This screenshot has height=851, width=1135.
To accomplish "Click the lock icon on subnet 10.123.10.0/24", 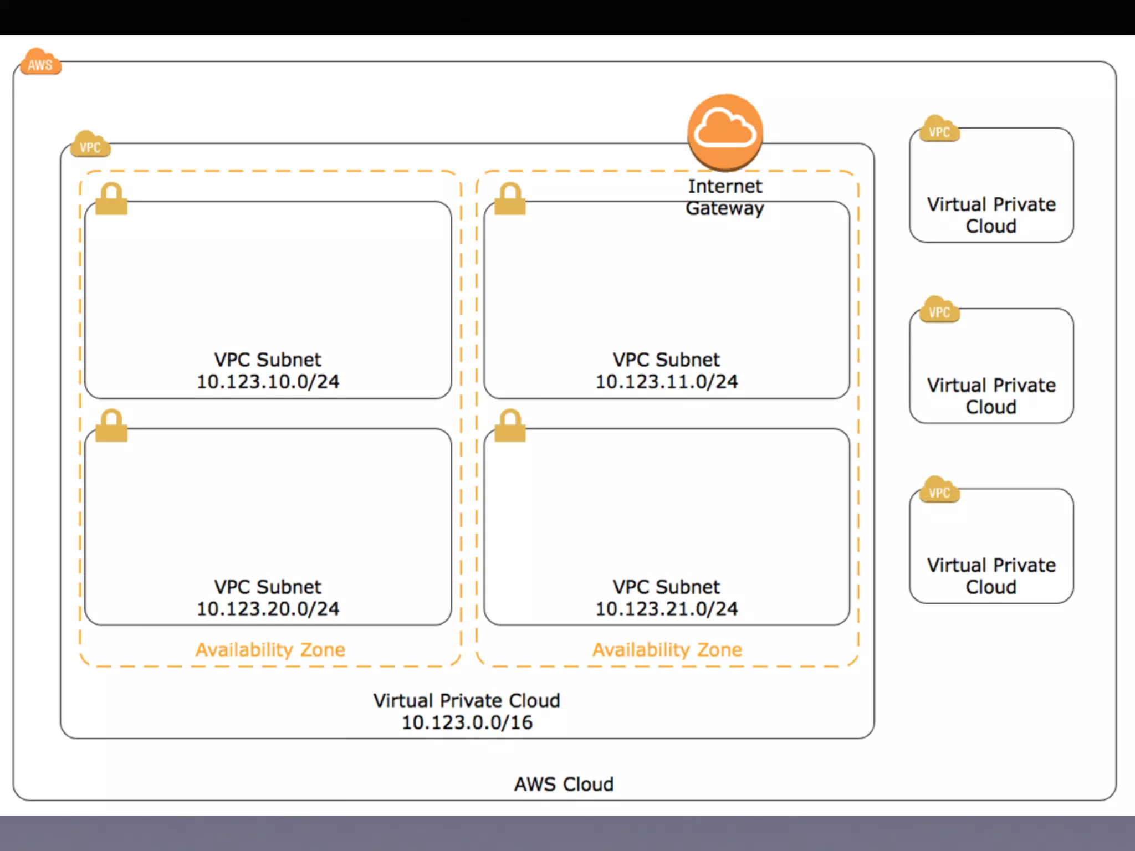I will coord(111,198).
